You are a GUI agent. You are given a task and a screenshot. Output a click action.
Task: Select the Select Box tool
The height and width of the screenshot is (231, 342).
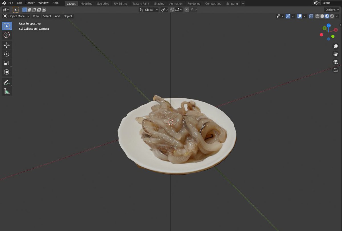click(x=7, y=26)
